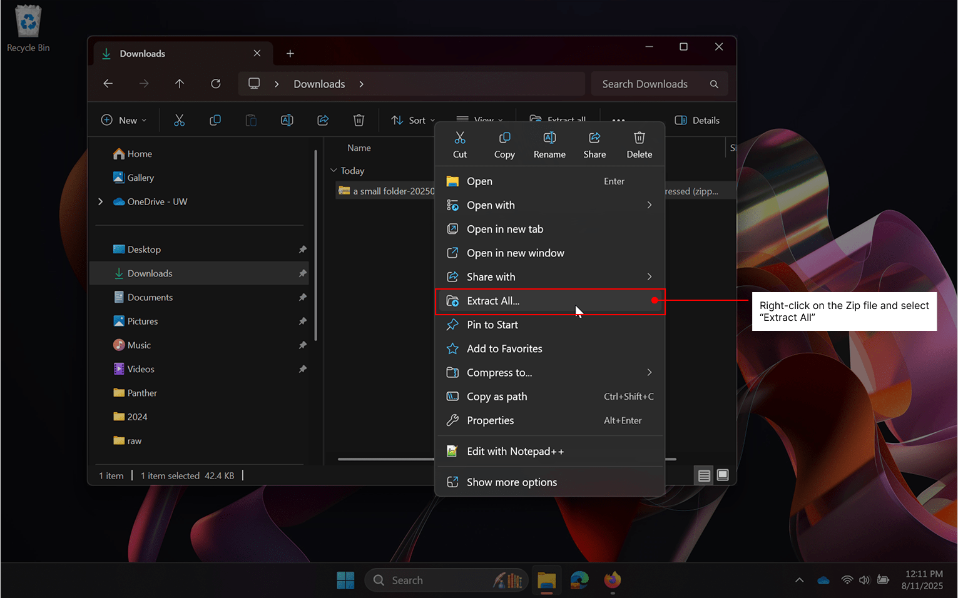
Task: Expand the OneDrive - UW sidebar entry
Action: click(x=100, y=201)
